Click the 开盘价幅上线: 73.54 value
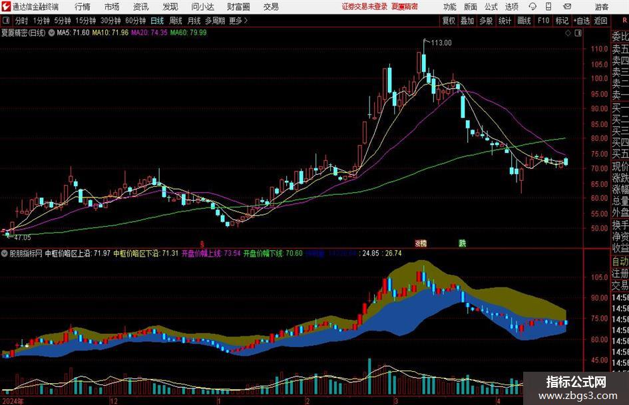The width and height of the screenshot is (629, 405). [x=211, y=253]
